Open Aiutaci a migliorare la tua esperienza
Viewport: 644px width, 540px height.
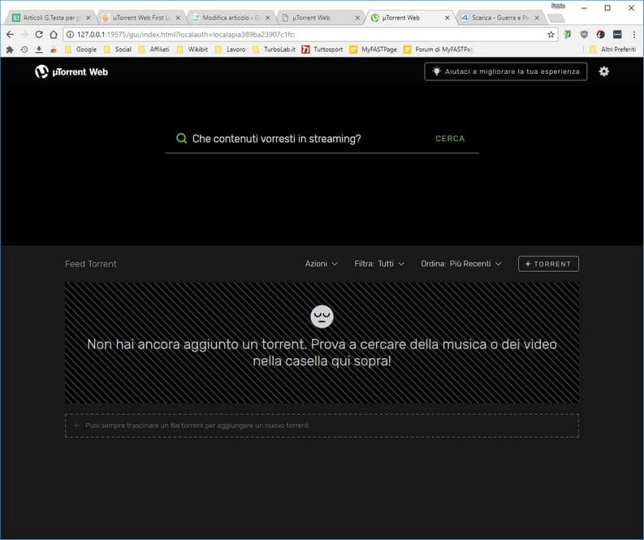506,71
